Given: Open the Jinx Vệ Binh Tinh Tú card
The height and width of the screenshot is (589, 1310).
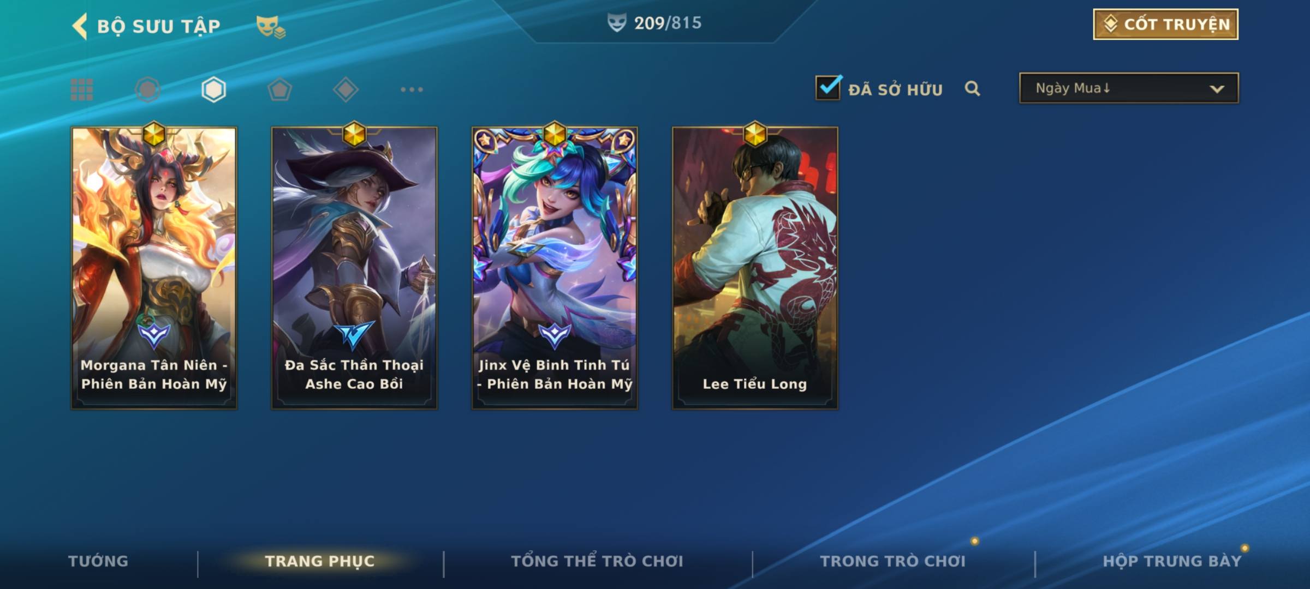Looking at the screenshot, I should 555,268.
